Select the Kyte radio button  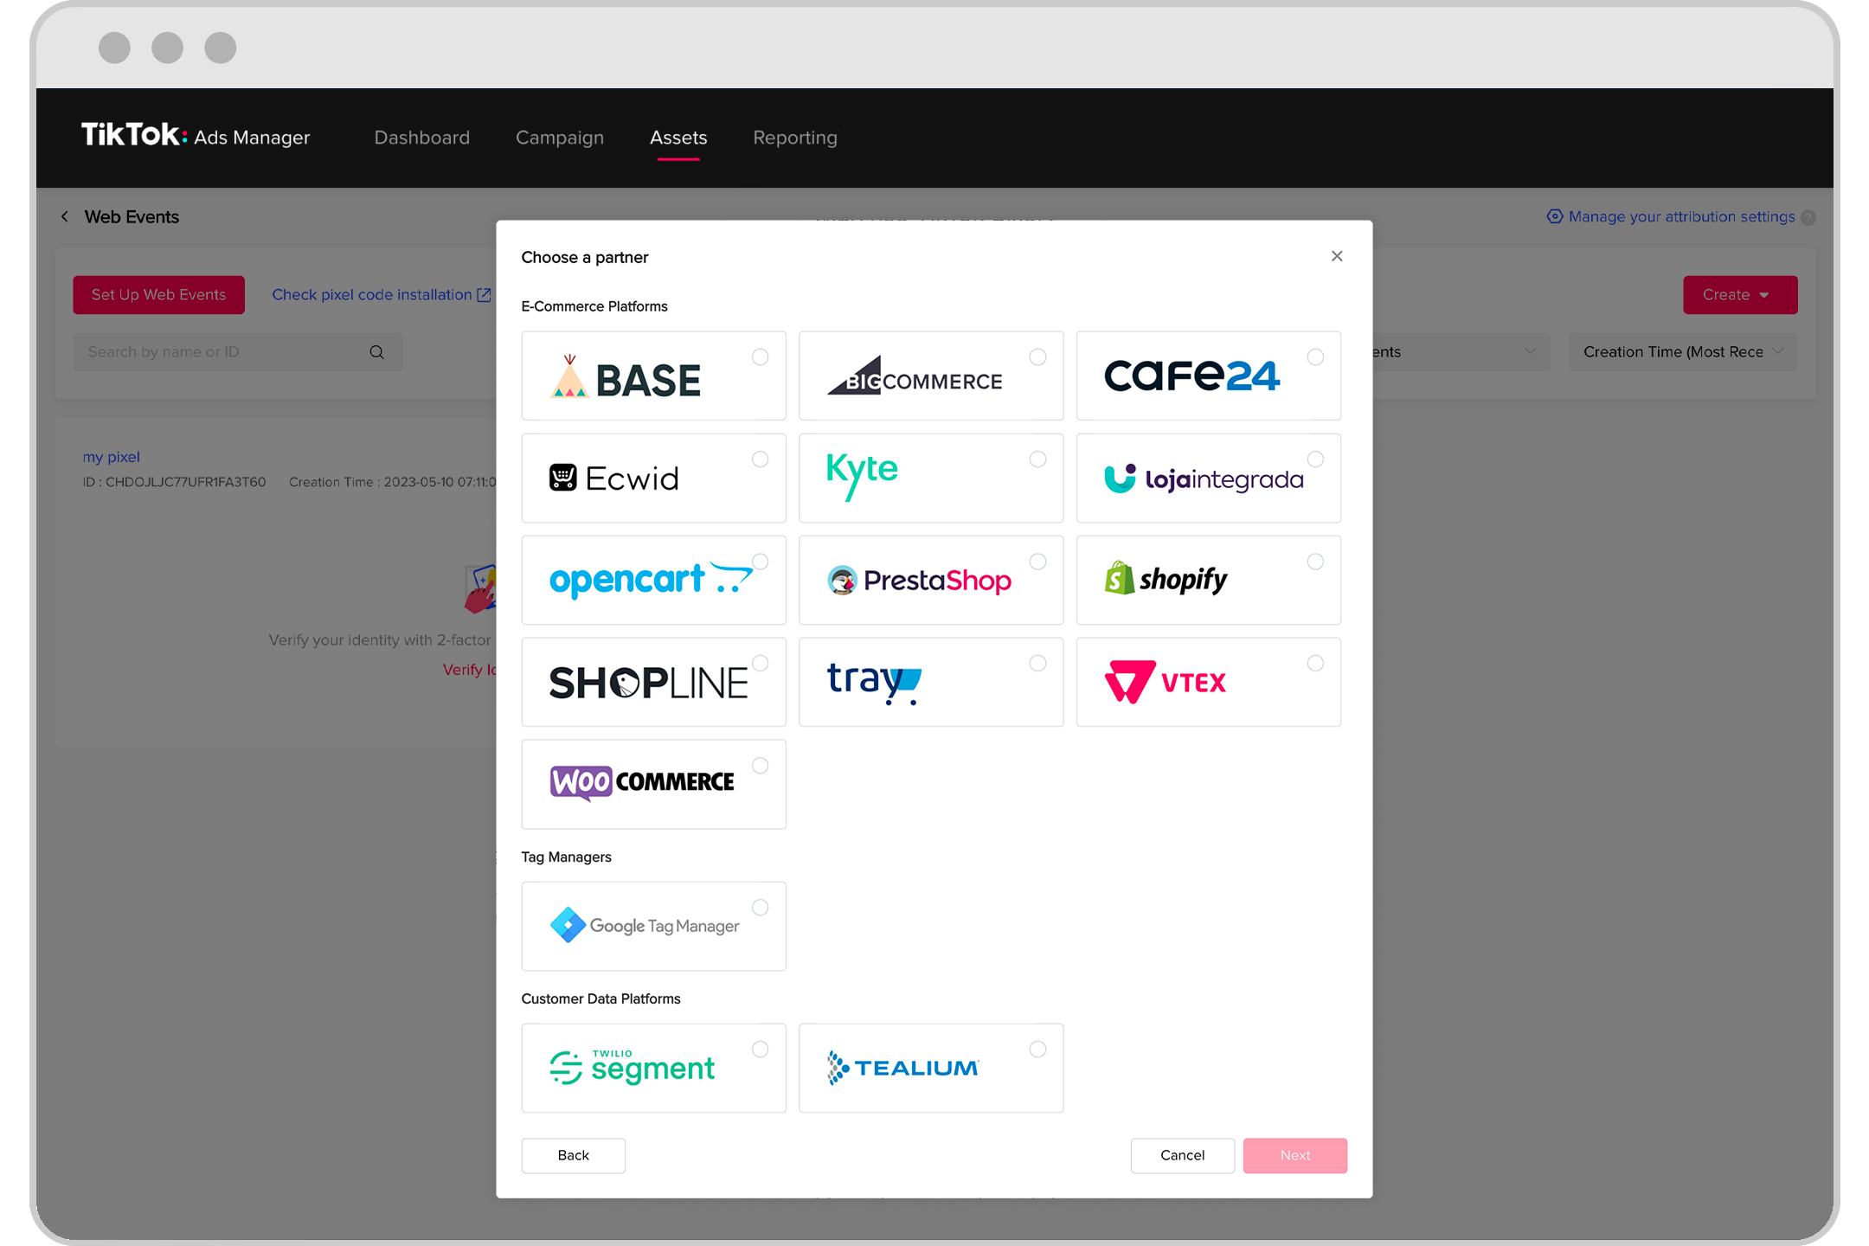tap(1037, 459)
